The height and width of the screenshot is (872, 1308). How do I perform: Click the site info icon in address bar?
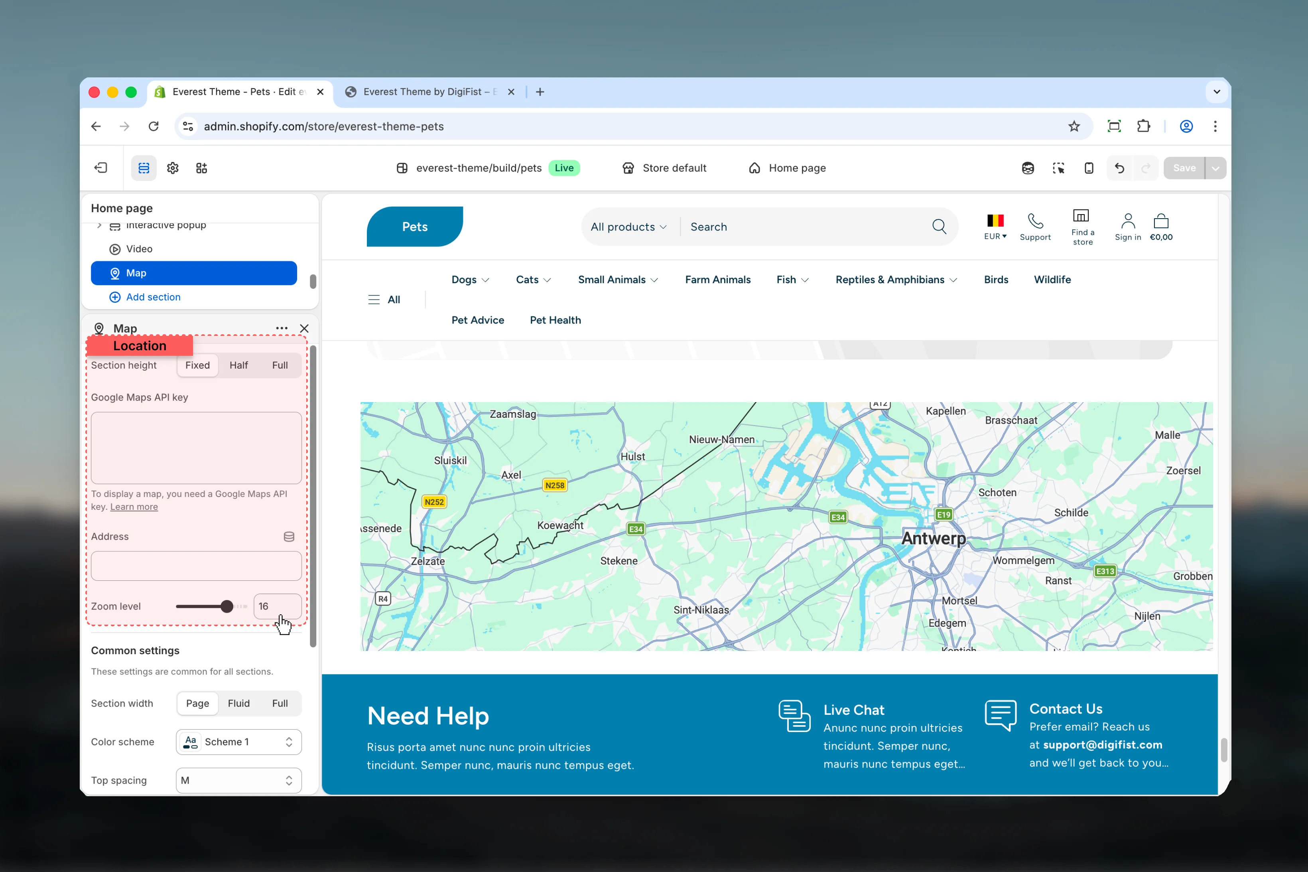pos(189,126)
